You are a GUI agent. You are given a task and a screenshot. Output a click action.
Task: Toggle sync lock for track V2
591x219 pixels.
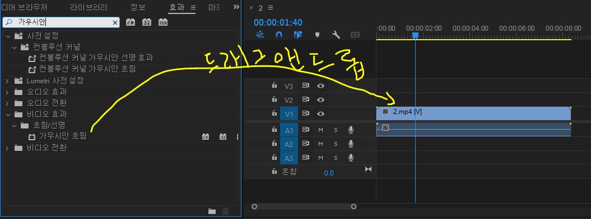305,99
